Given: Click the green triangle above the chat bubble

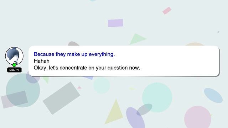Looking at the screenshot, I should click(138, 39).
